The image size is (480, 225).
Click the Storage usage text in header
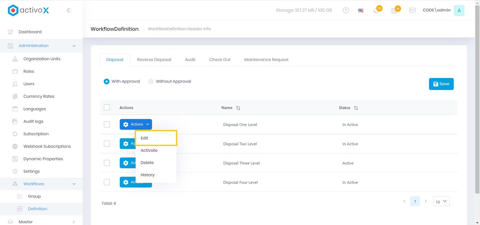(x=304, y=10)
